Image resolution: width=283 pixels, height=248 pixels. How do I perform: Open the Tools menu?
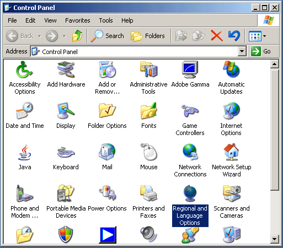tap(106, 20)
